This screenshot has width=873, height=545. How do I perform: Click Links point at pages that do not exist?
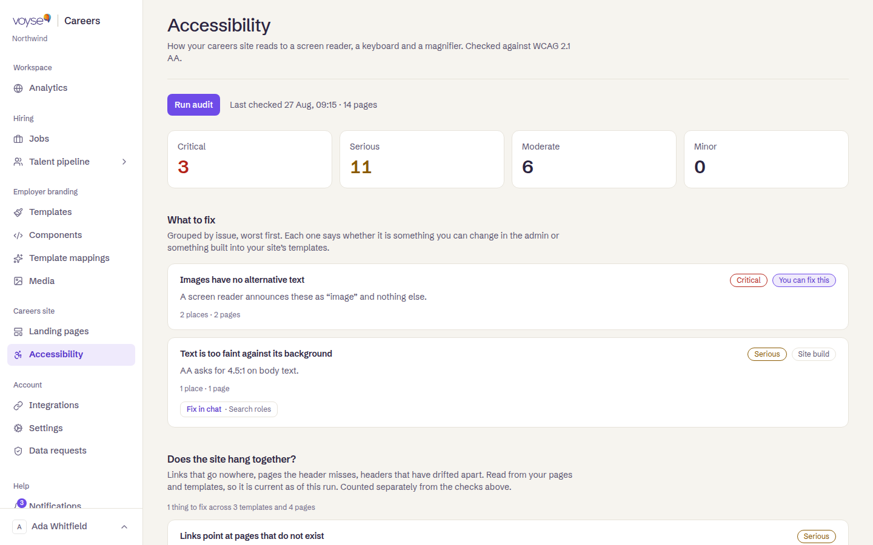[x=252, y=536]
